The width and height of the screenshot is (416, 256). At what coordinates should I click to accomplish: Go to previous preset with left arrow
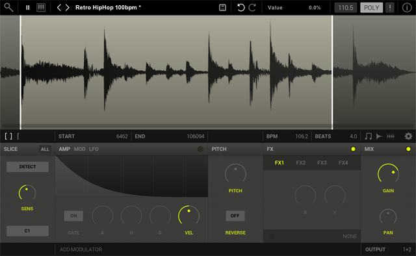click(59, 7)
